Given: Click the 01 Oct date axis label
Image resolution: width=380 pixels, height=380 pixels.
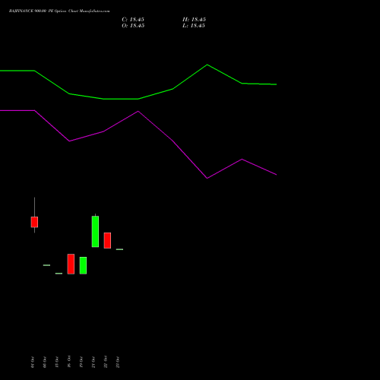Looking at the screenshot, I should [x=33, y=362].
